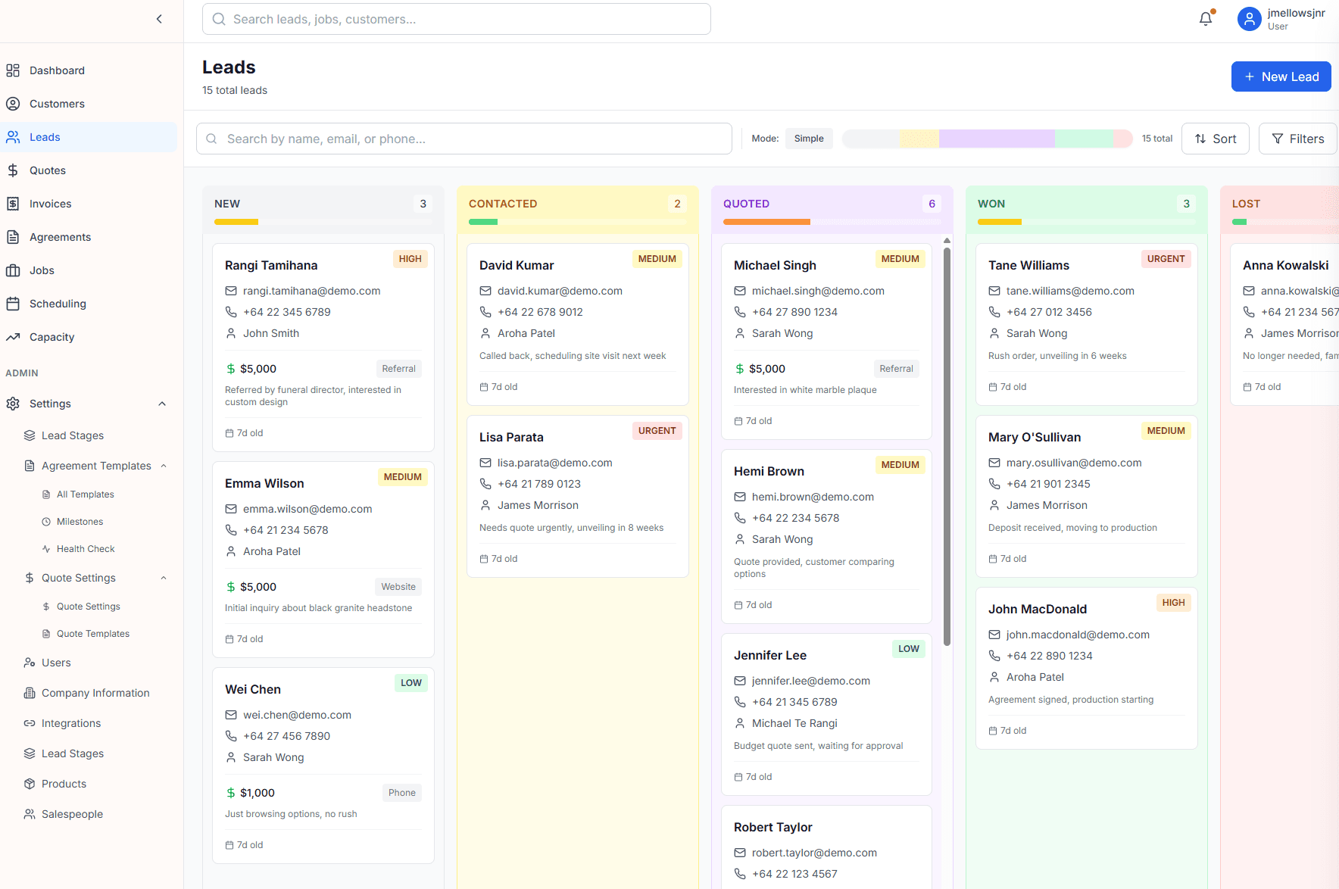Click the purple Quoted segment in the stage bar

click(996, 139)
